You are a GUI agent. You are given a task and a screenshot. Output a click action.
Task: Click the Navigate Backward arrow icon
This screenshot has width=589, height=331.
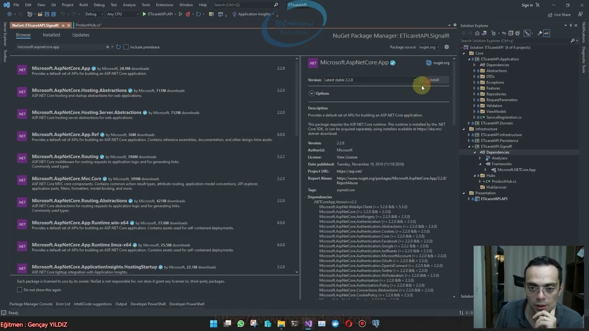click(x=10, y=14)
